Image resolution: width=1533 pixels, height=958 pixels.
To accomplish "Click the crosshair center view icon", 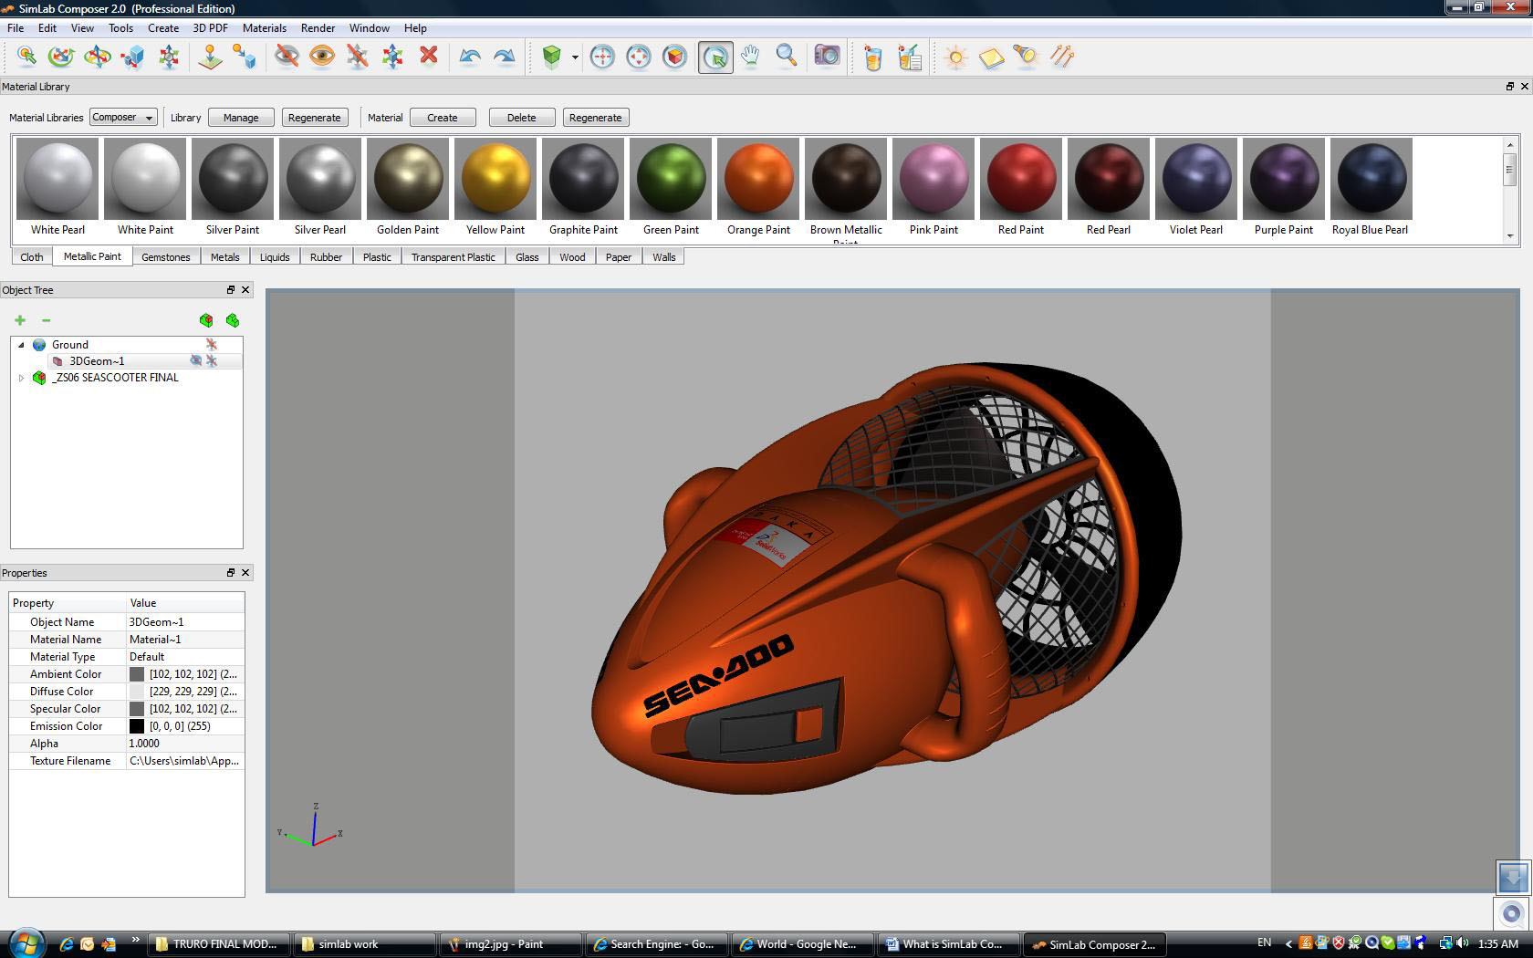I will 602,57.
